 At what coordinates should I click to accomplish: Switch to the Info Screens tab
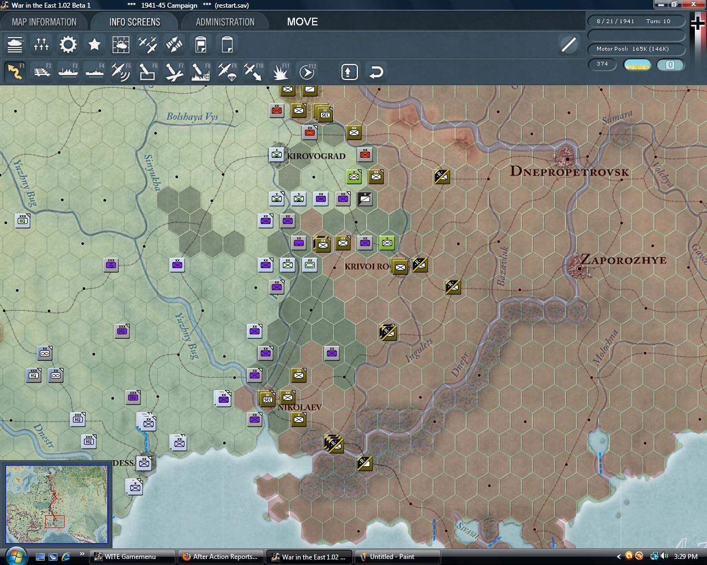point(134,22)
